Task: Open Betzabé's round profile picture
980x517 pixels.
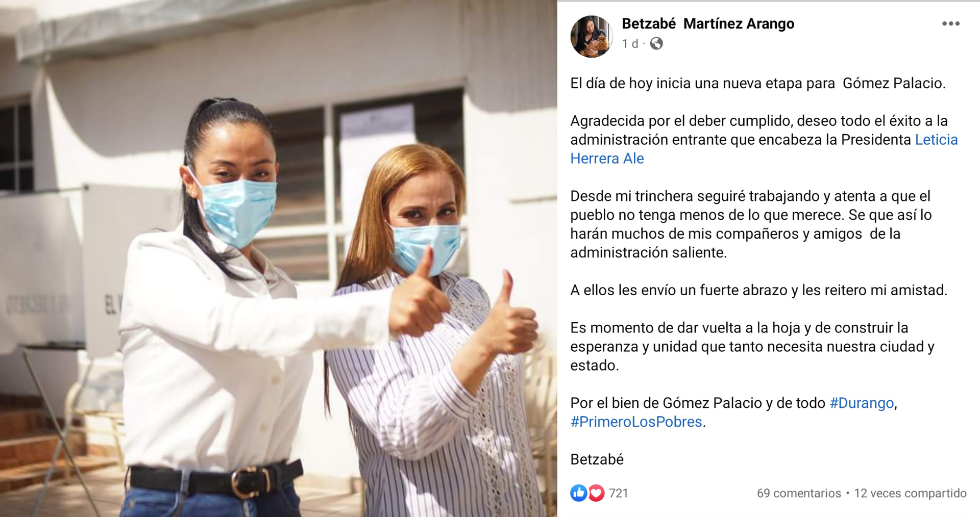Action: click(592, 36)
